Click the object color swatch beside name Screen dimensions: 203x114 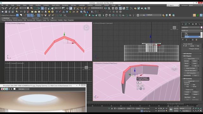pos(201,28)
